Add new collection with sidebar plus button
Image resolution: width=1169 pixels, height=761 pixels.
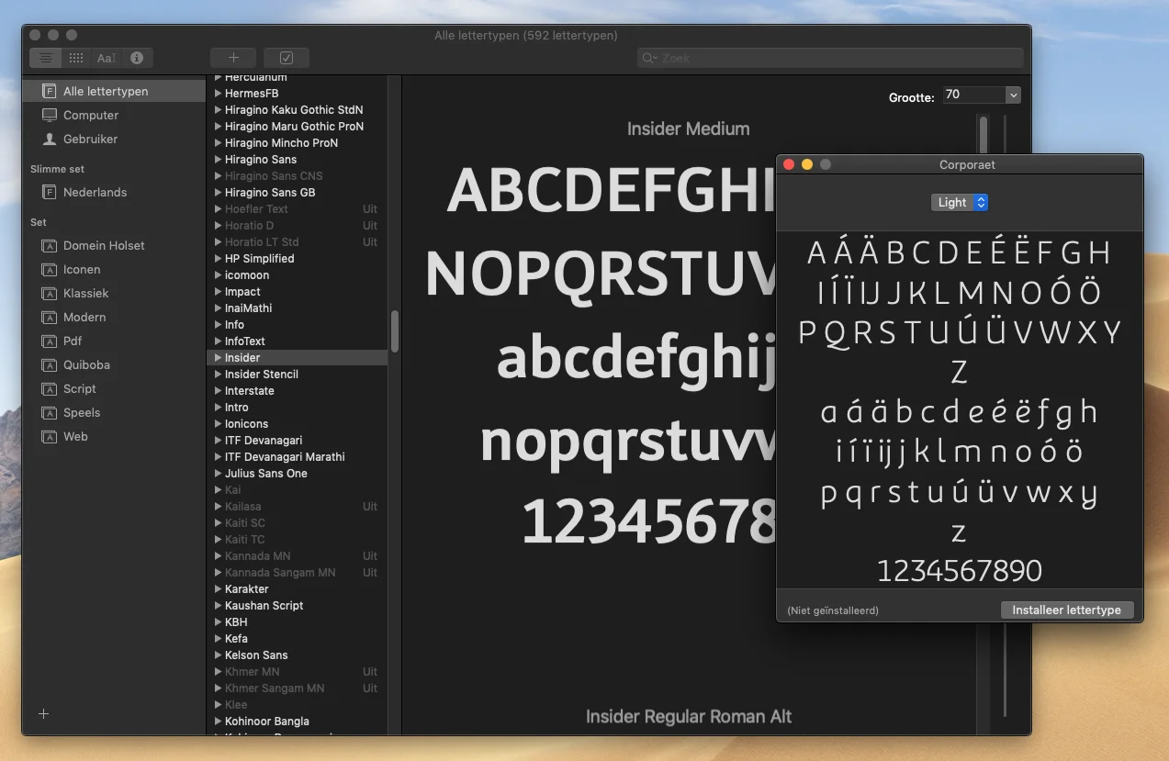pos(43,713)
